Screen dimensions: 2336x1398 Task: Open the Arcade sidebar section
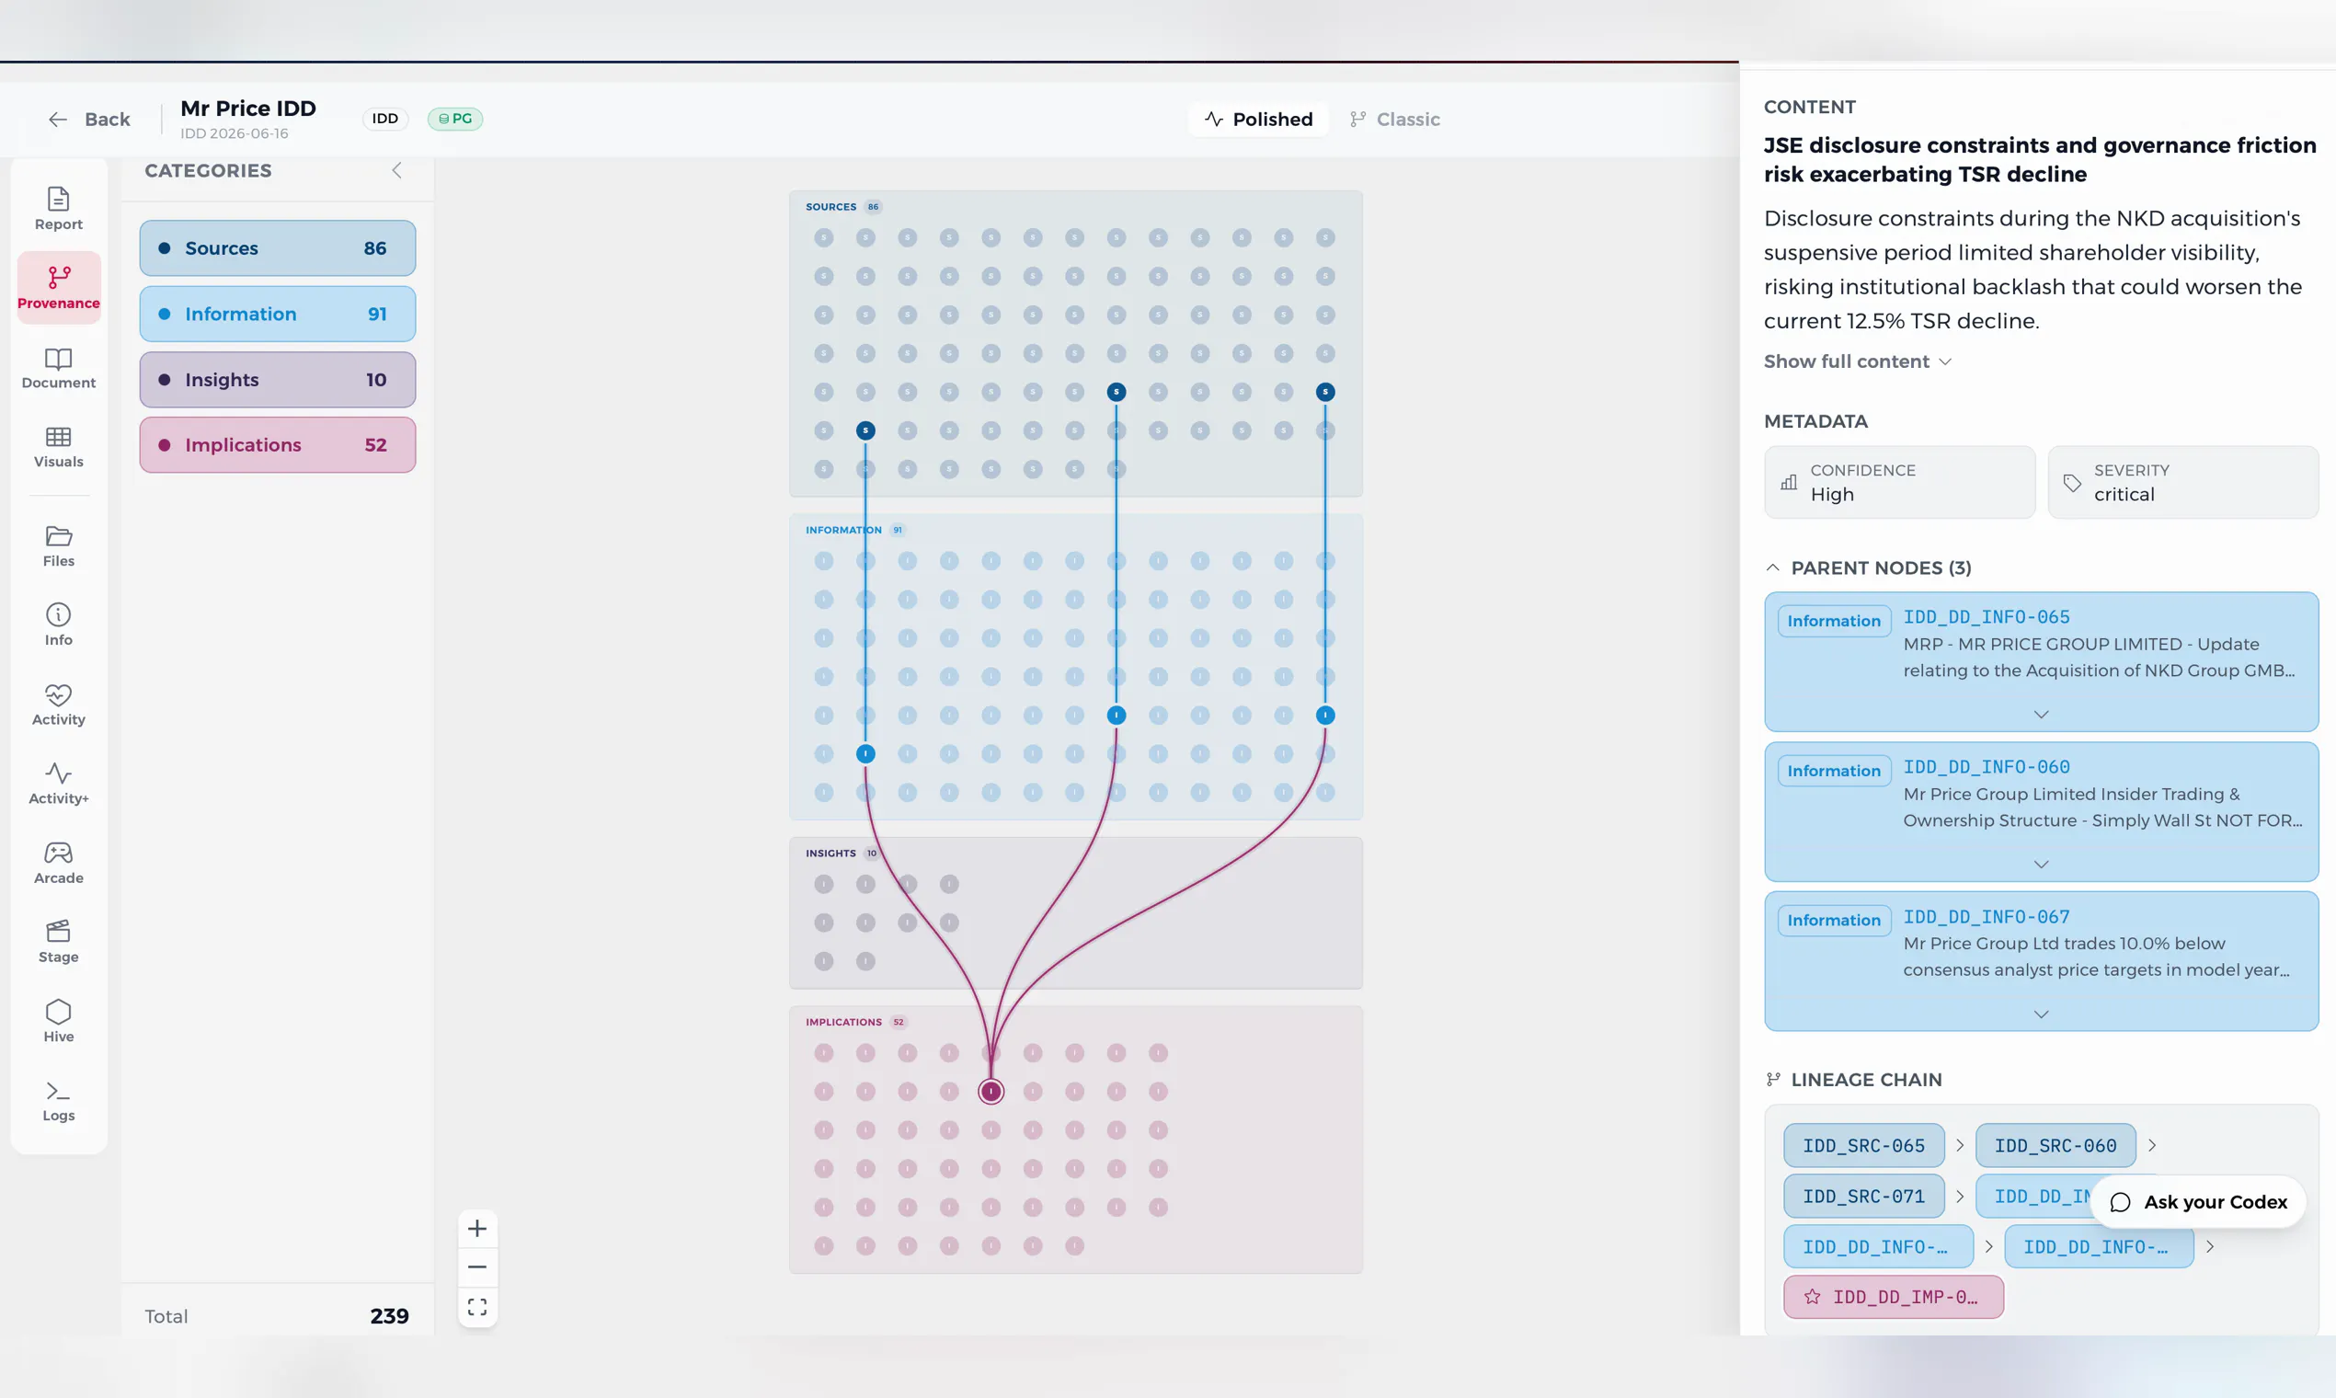[59, 863]
